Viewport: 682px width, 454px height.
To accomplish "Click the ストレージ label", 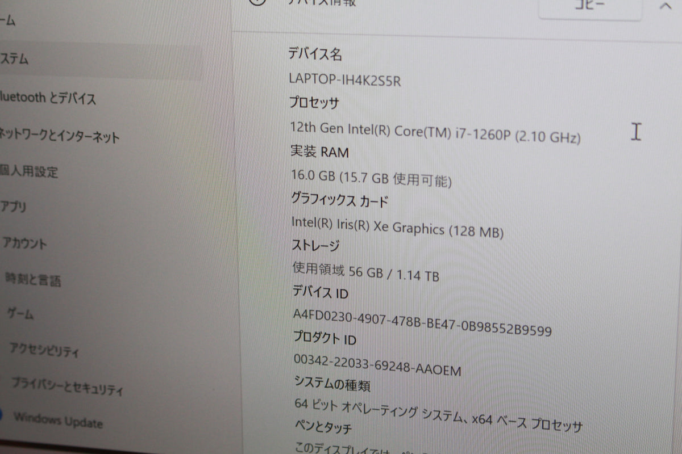I will [x=315, y=246].
